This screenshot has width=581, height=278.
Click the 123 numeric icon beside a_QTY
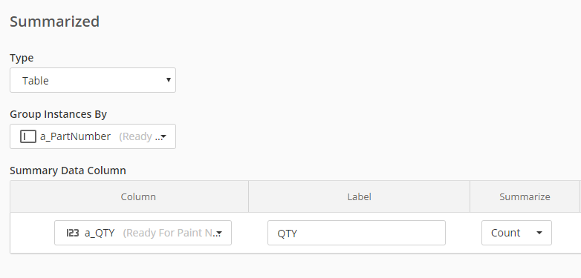73,233
